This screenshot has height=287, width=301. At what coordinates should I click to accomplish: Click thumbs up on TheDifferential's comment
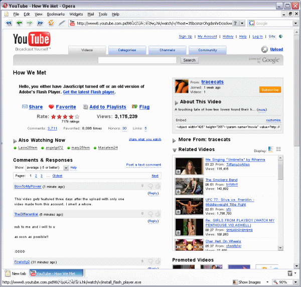click(x=158, y=214)
